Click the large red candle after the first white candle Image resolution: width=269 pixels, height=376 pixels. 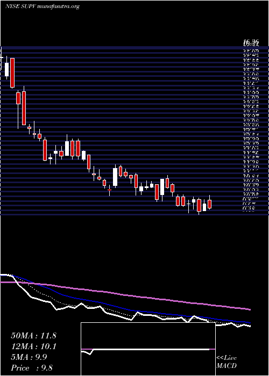[12, 73]
